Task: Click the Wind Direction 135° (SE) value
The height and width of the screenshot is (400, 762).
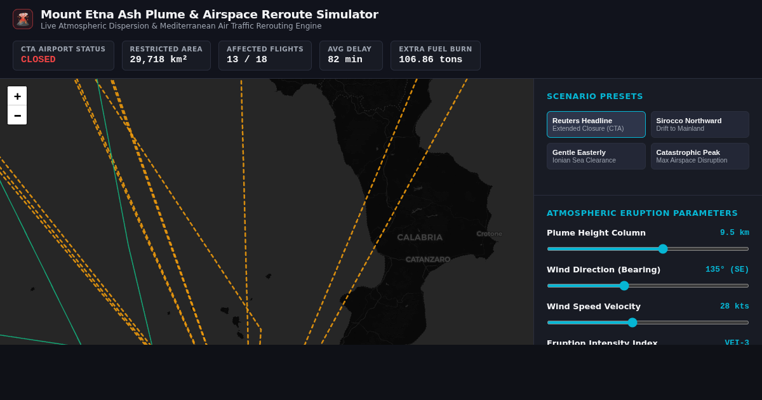Action: tap(727, 270)
